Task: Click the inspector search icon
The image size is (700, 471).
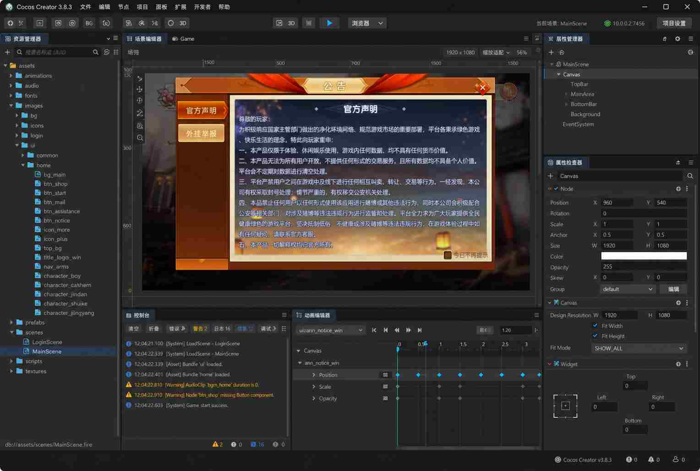Action: tap(690, 176)
